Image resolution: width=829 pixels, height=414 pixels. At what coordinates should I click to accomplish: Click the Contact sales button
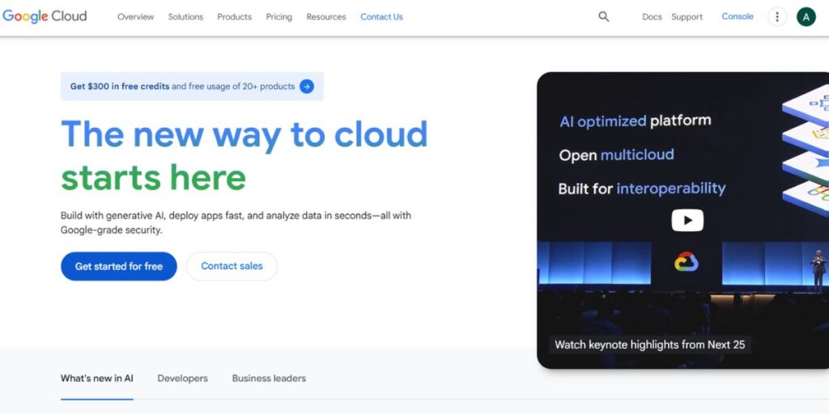tap(232, 266)
